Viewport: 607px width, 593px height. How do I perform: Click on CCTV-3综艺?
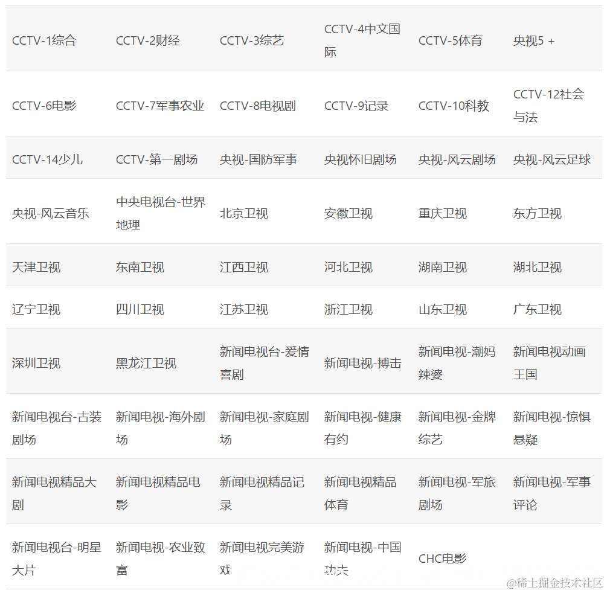click(x=252, y=40)
